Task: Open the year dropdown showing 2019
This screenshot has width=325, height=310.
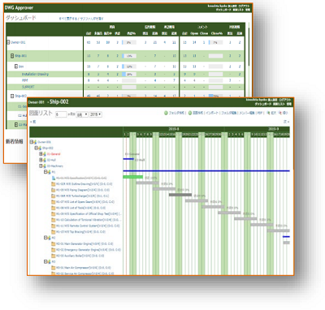Action: 96,114
